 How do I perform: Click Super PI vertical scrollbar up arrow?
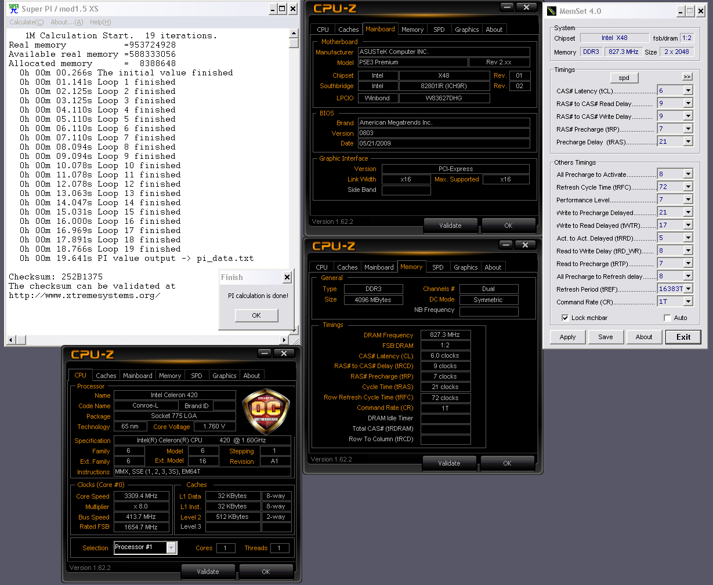(294, 34)
